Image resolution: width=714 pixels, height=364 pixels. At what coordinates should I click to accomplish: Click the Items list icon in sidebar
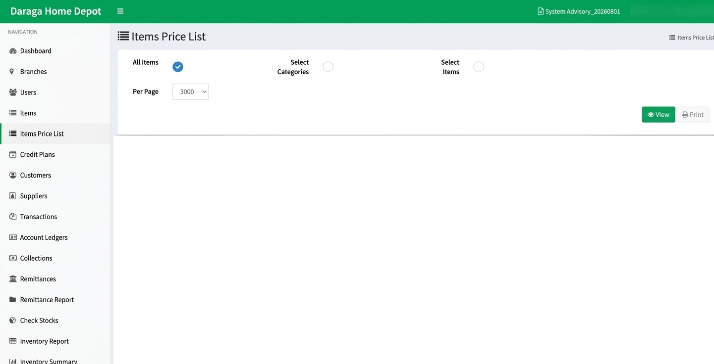[13, 113]
